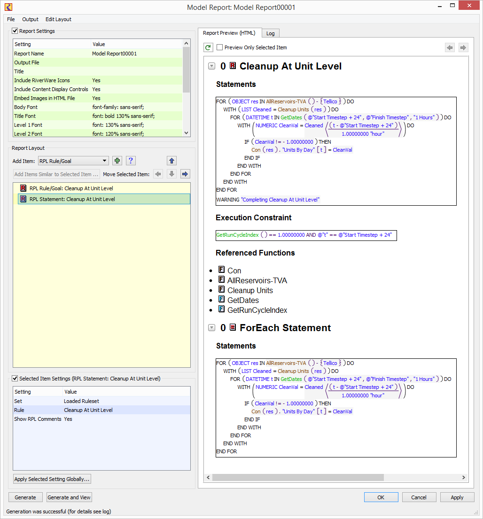Click the function icon next to GetDates
Viewport: 483px width, 519px height.
click(221, 299)
